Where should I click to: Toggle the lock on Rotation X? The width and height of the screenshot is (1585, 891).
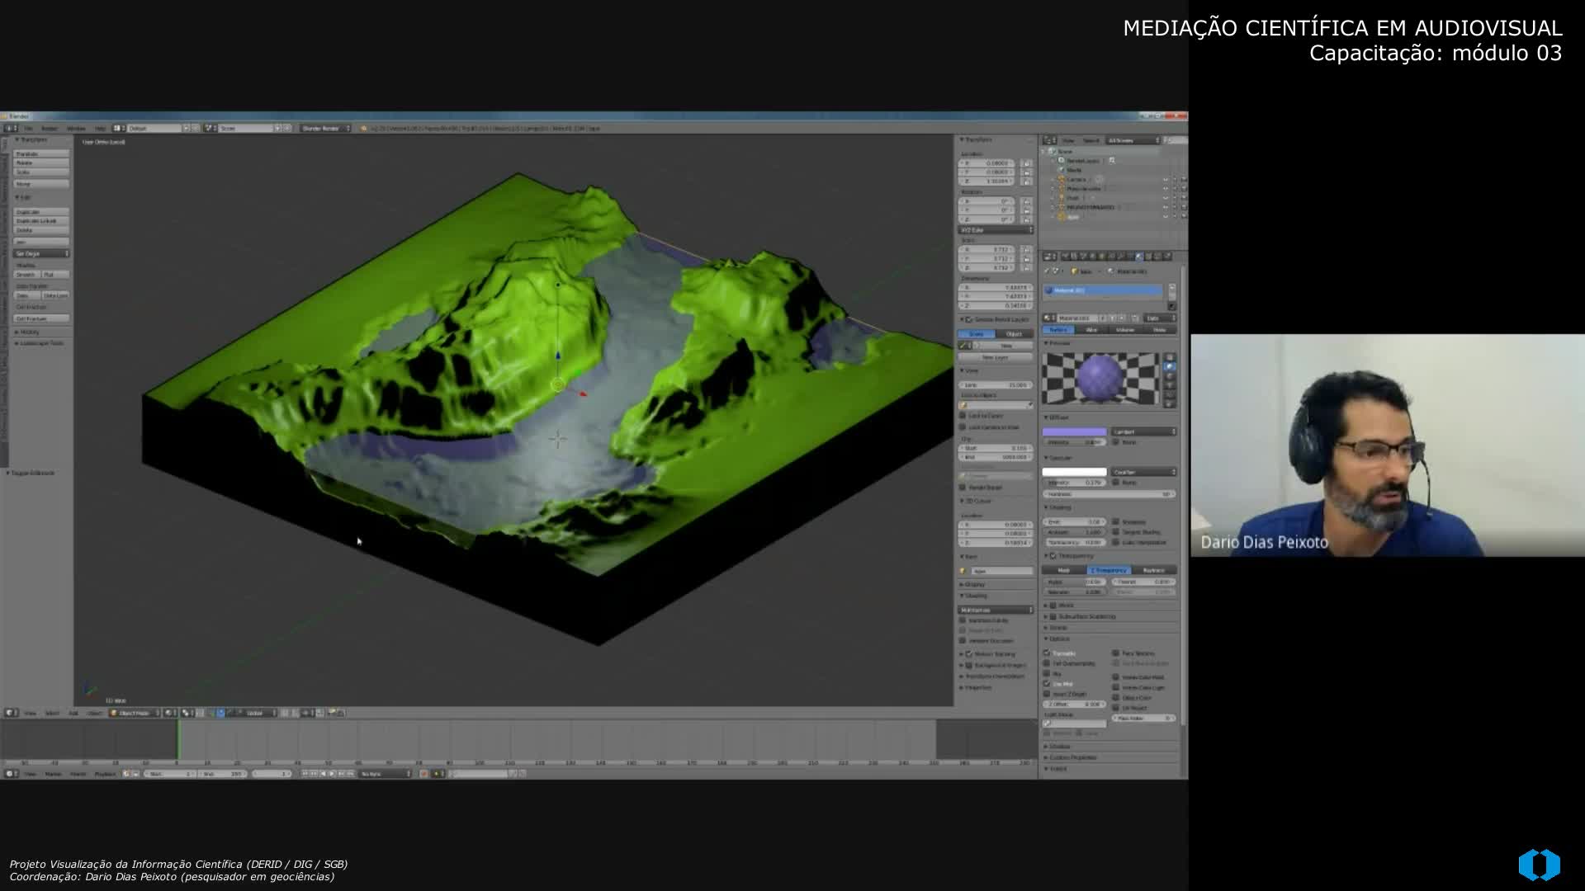pos(1027,201)
